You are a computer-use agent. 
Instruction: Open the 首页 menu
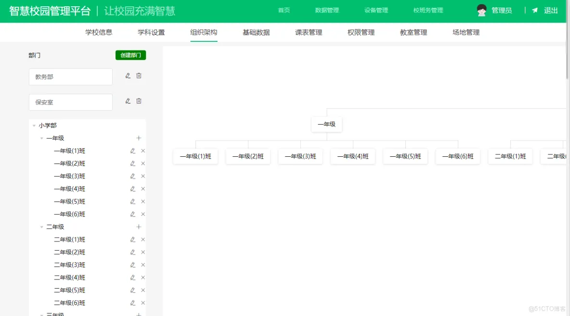[284, 10]
